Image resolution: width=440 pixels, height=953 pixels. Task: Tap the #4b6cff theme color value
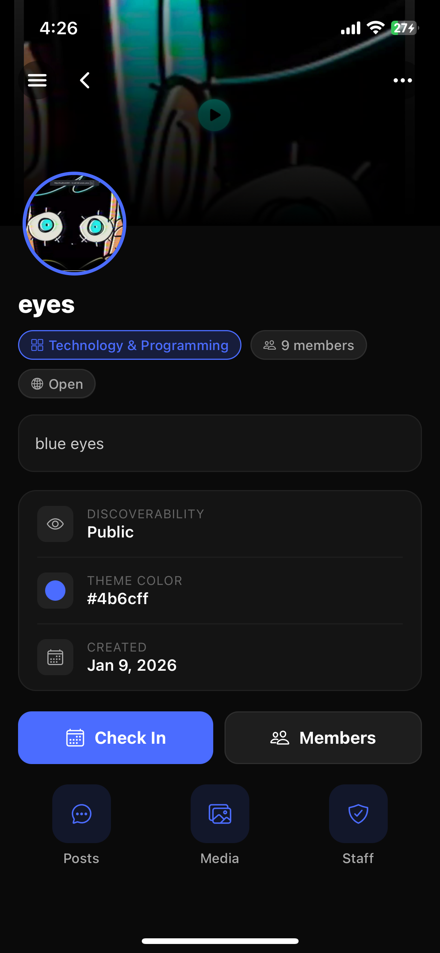coord(118,599)
